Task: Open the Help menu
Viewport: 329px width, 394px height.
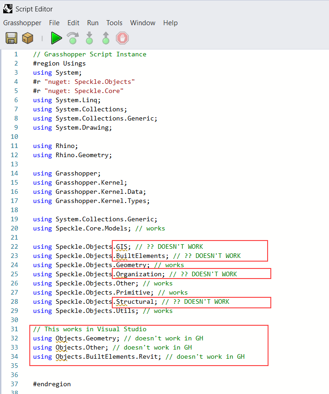Action: [x=170, y=23]
